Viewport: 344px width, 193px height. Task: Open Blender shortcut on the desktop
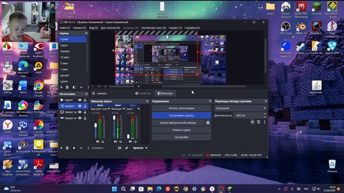(301, 28)
